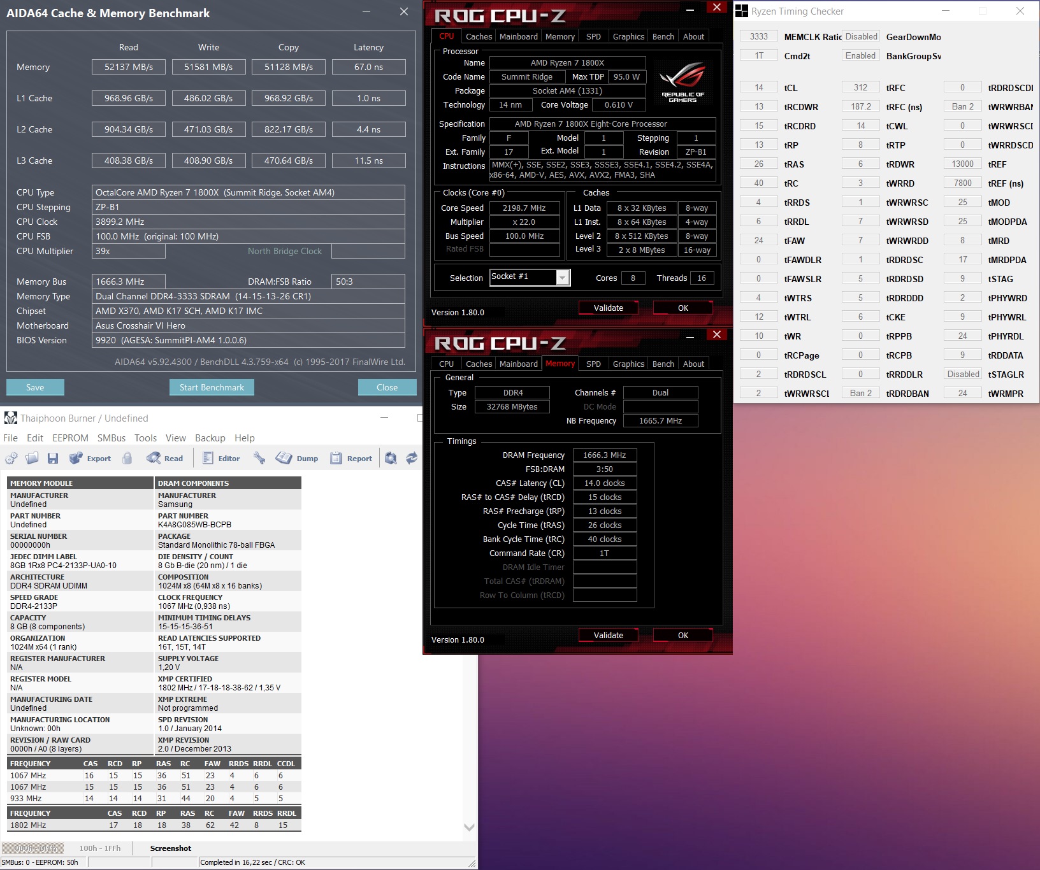Click the Motherboard Asus Crosshair VI Hero field
This screenshot has height=870, width=1040.
coord(249,325)
